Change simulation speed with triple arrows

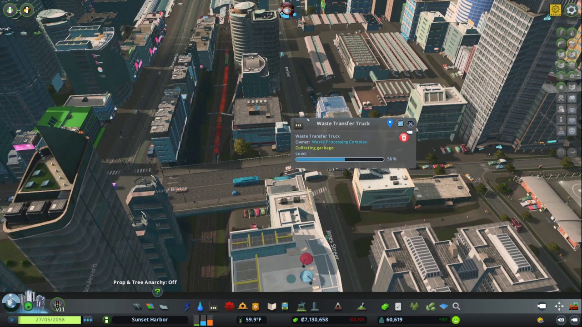click(88, 320)
